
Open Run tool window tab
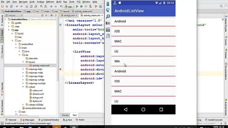(x=68, y=120)
